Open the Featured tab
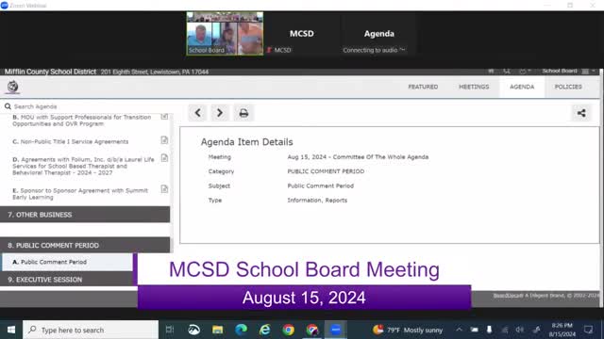 [x=423, y=87]
